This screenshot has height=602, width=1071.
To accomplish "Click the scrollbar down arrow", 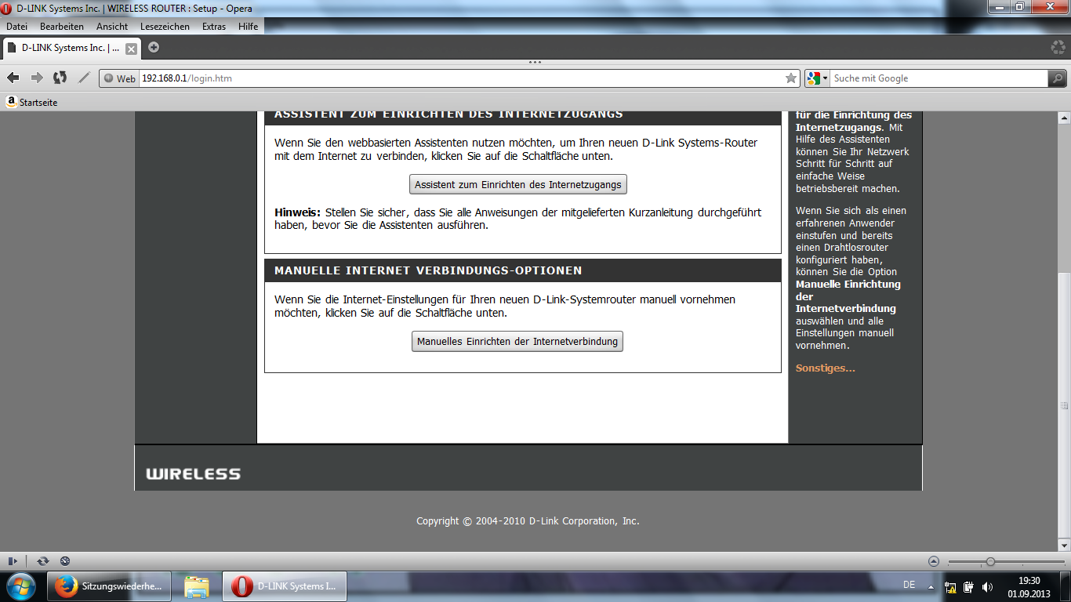I will [x=1064, y=545].
